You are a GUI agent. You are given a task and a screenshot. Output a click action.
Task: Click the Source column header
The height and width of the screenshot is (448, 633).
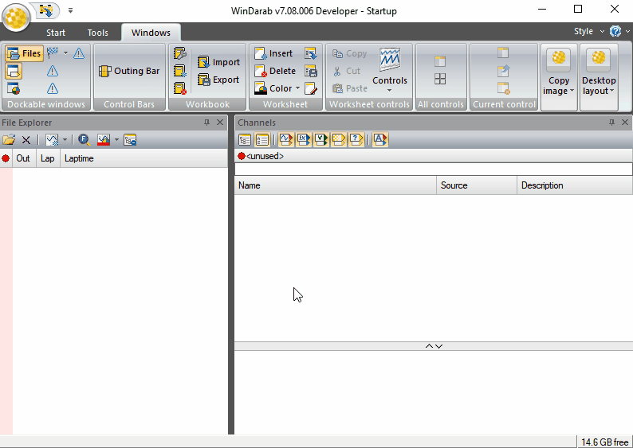point(477,185)
